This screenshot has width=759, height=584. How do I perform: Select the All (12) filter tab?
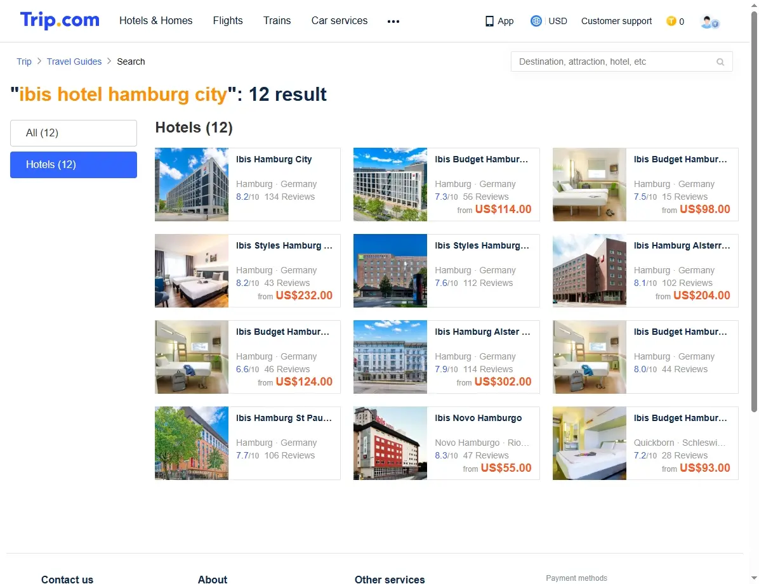coord(74,133)
